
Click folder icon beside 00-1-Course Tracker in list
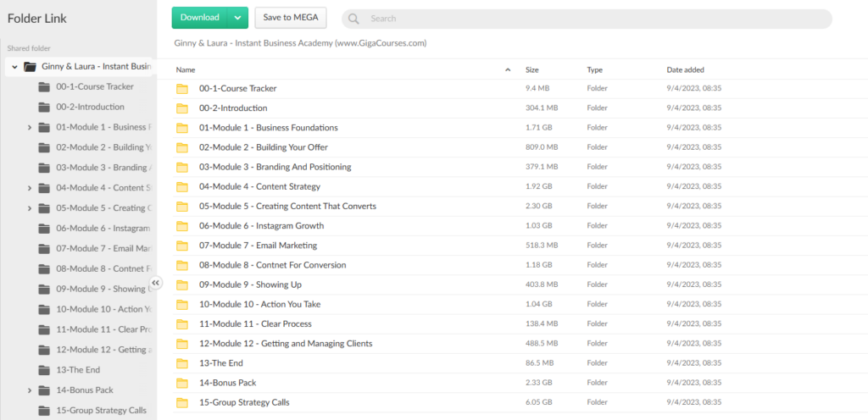tap(181, 89)
